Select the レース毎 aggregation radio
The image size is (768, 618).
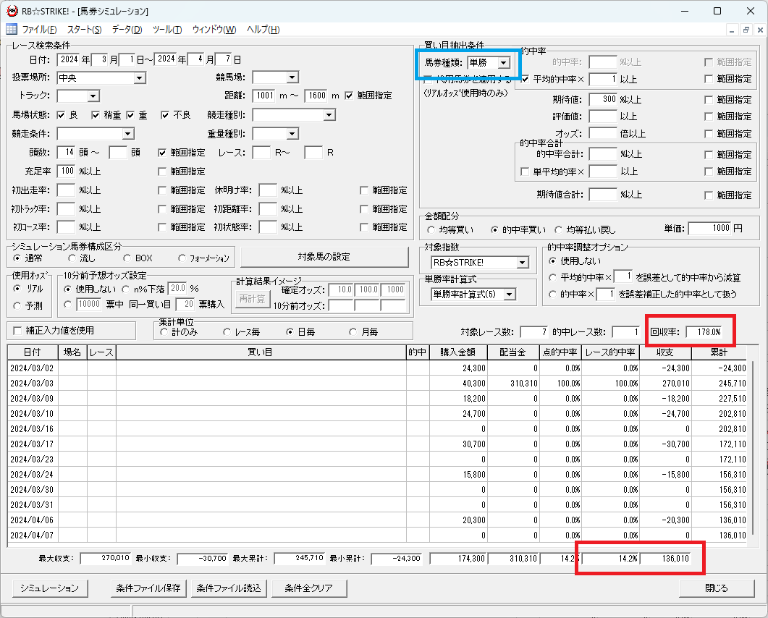click(x=227, y=332)
